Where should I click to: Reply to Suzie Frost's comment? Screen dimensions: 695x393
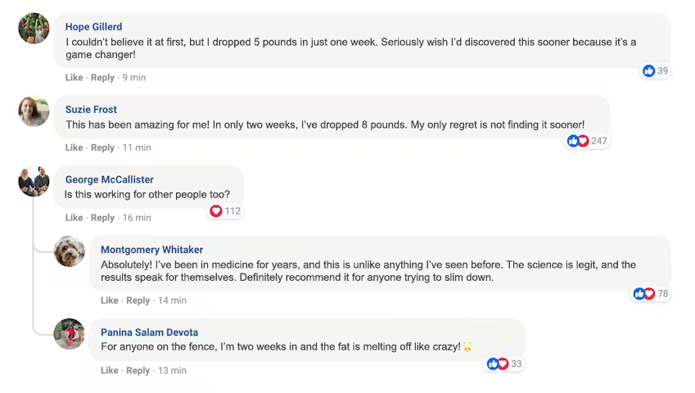(x=102, y=148)
